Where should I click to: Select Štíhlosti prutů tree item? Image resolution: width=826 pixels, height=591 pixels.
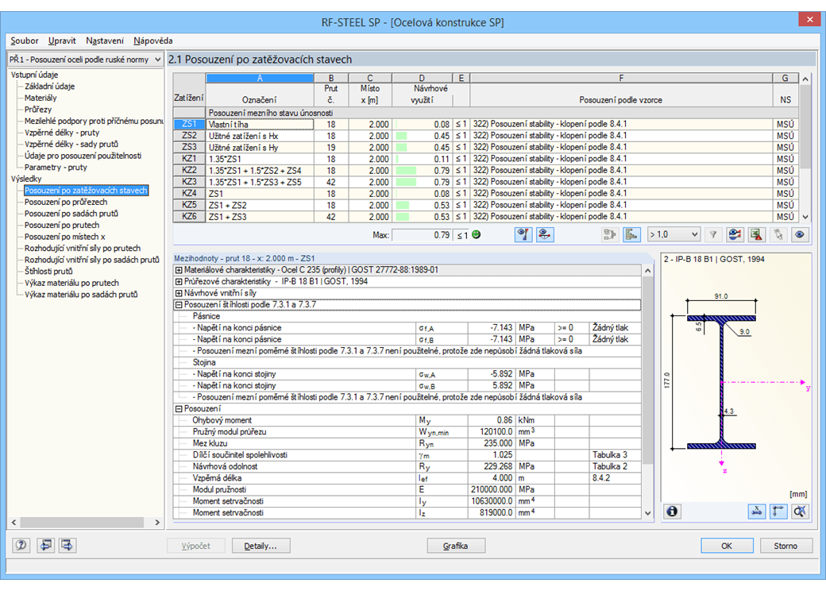pyautogui.click(x=48, y=272)
